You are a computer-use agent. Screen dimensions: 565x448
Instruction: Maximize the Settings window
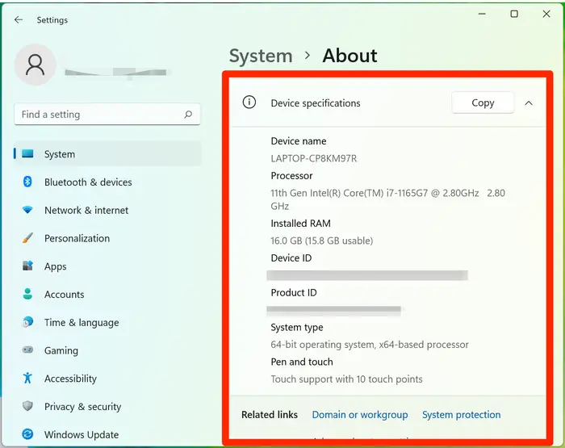[x=514, y=14]
